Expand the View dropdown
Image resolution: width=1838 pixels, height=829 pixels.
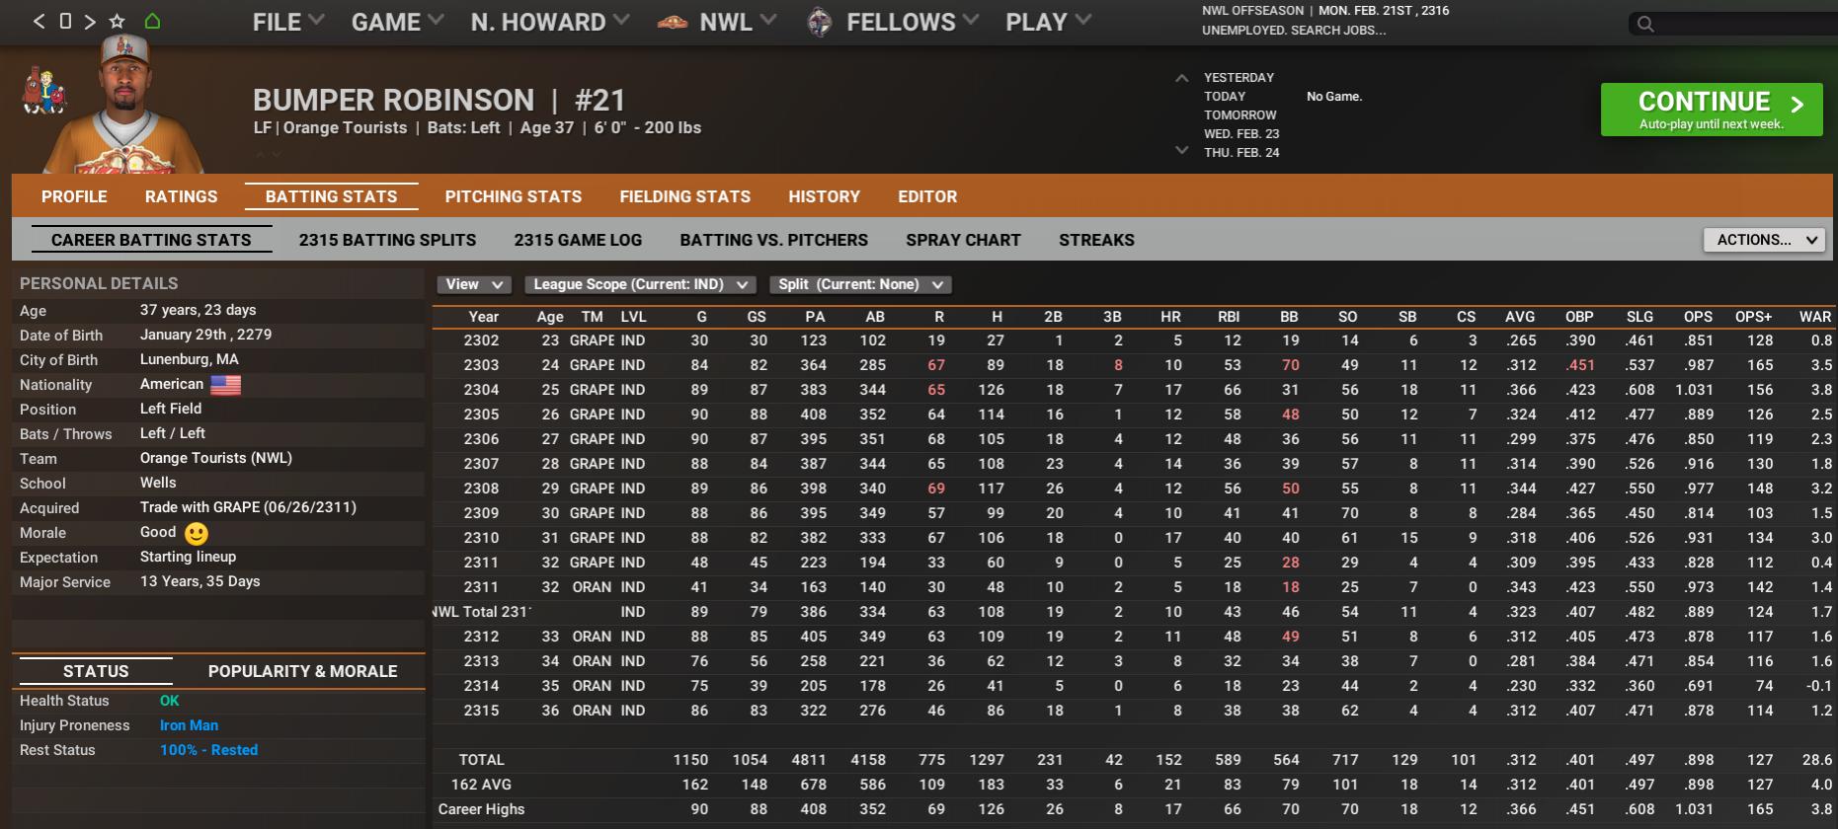(475, 284)
